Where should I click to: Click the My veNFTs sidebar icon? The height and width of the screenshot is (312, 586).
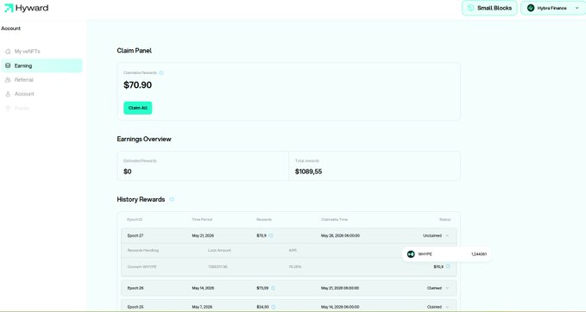(8, 52)
